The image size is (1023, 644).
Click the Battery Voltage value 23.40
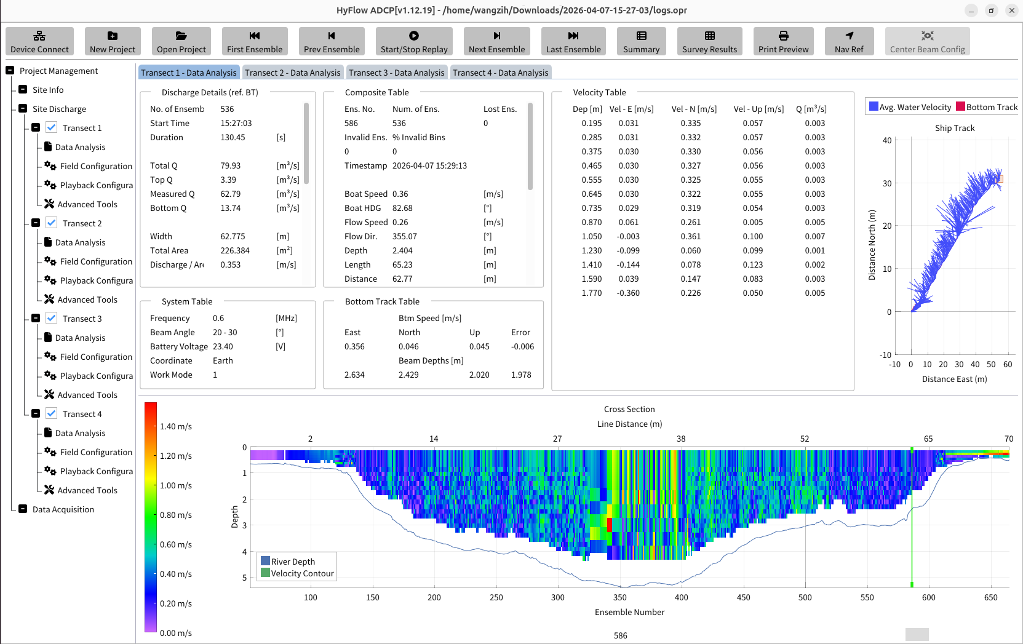223,346
